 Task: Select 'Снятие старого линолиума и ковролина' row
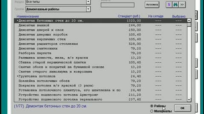[100, 72]
